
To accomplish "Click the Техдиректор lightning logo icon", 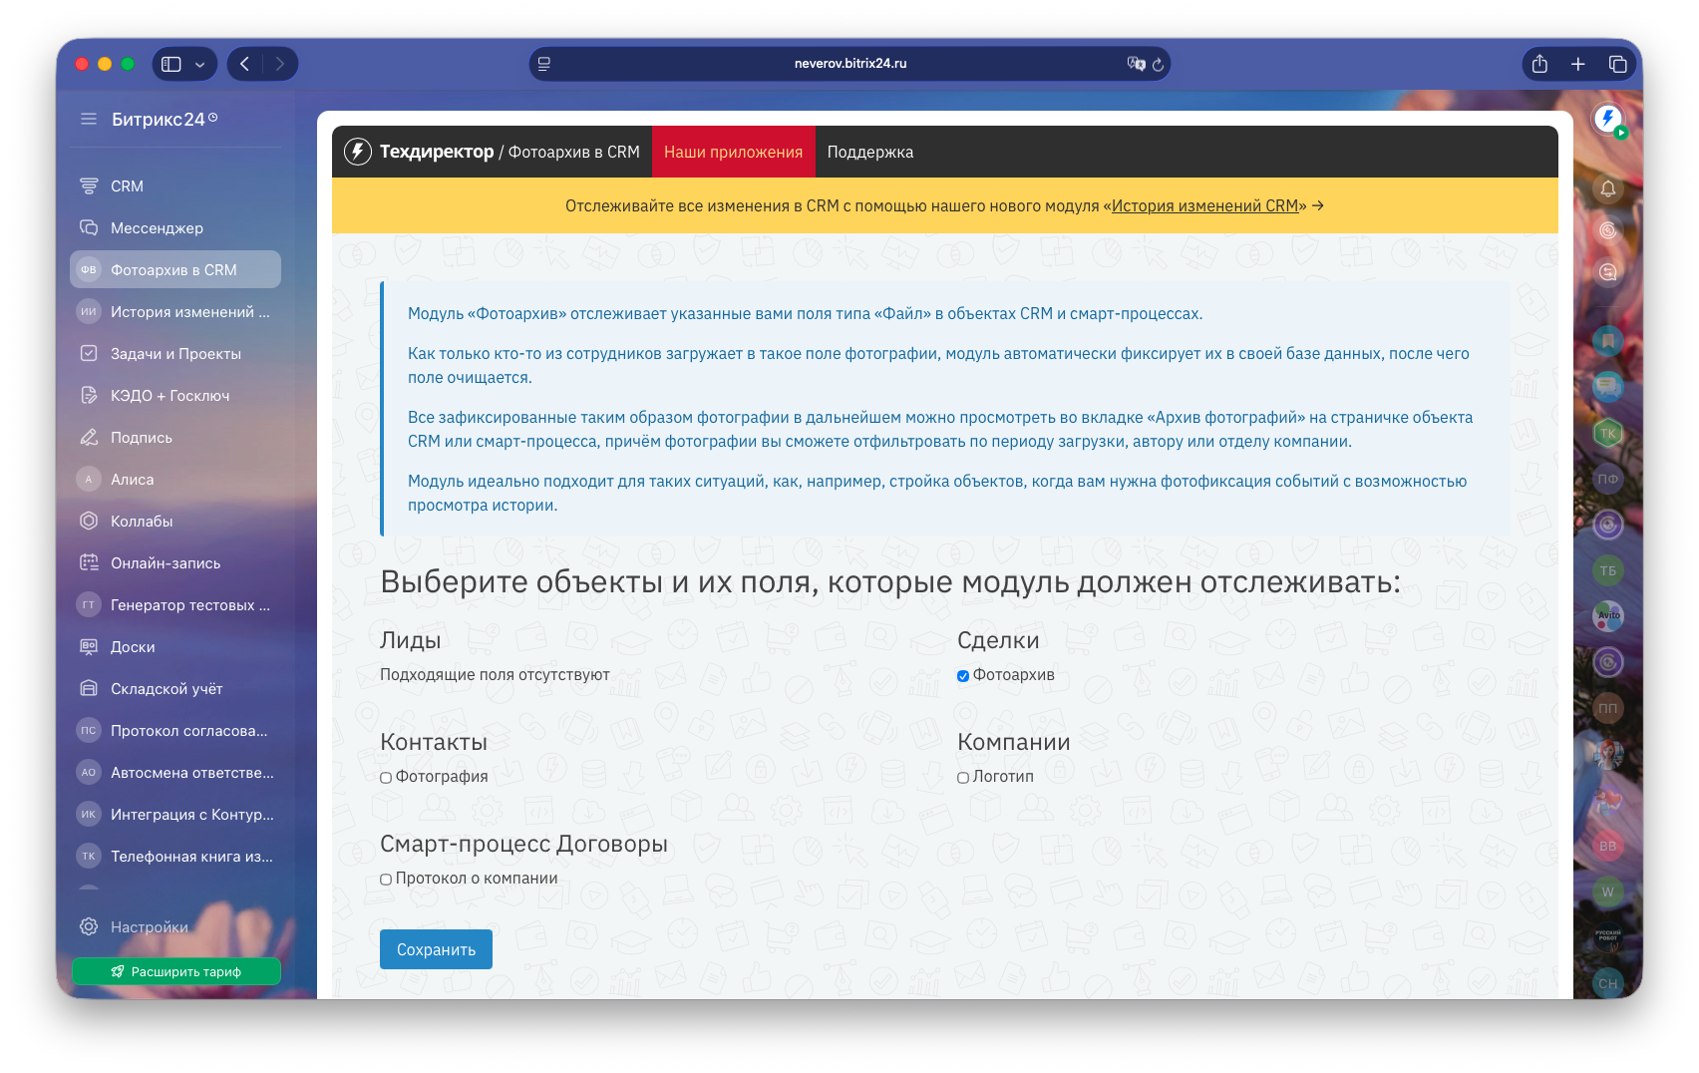I will point(358,152).
